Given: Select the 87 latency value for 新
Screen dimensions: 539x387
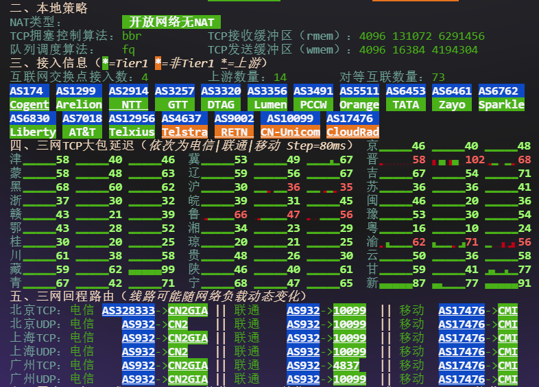Looking at the screenshot, I should click(419, 283).
